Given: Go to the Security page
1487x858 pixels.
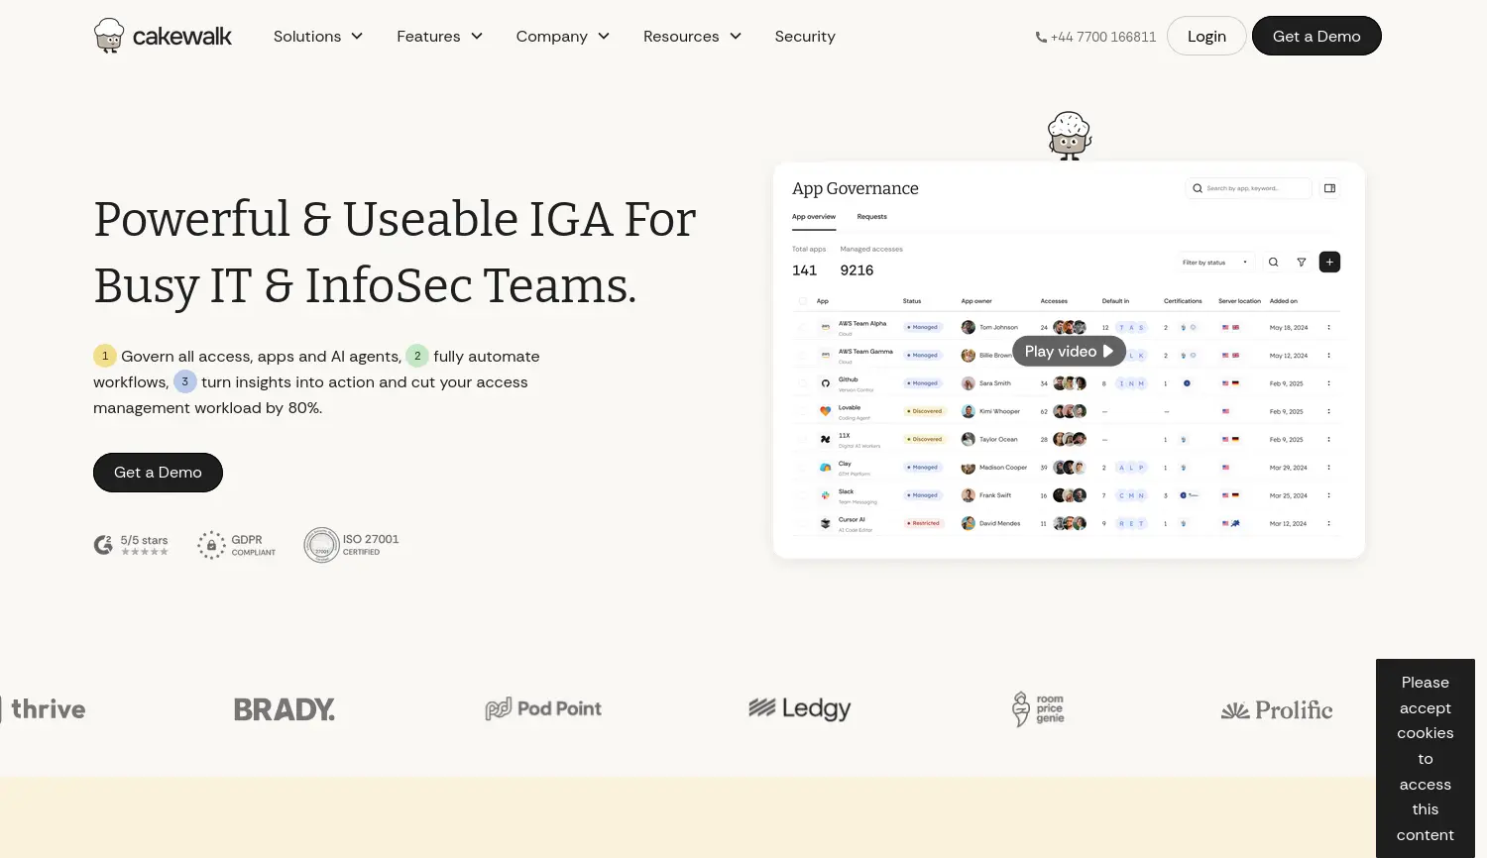Looking at the screenshot, I should coord(804,37).
